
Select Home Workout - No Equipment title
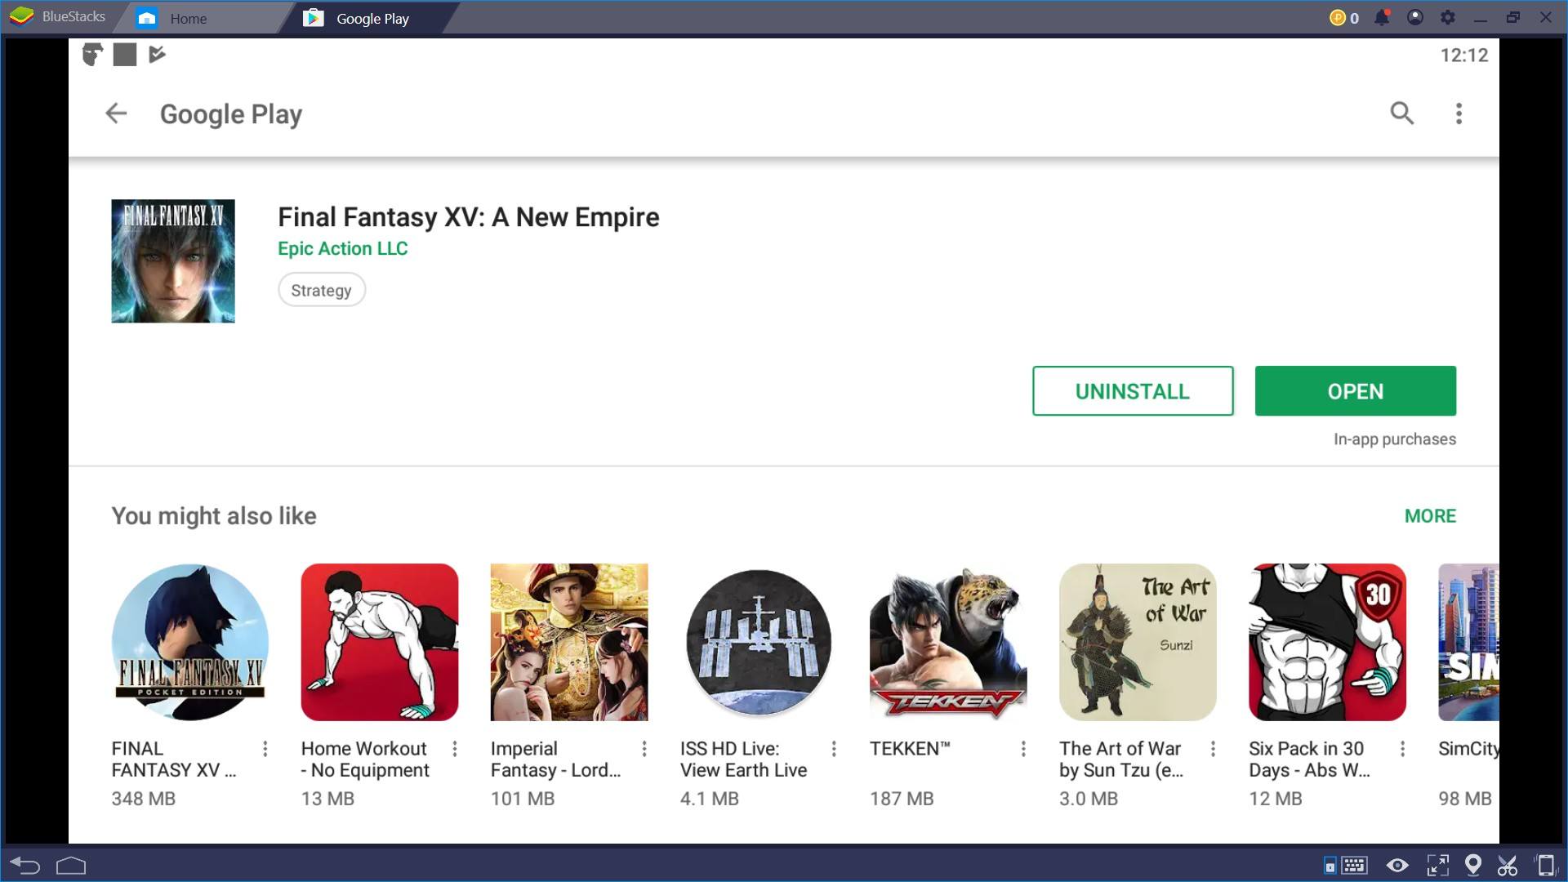(x=365, y=759)
